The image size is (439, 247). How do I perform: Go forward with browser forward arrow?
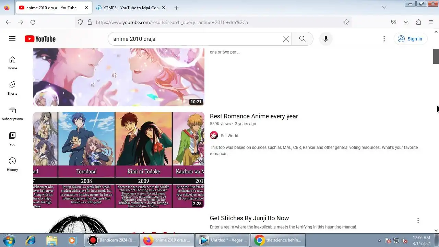[21, 22]
